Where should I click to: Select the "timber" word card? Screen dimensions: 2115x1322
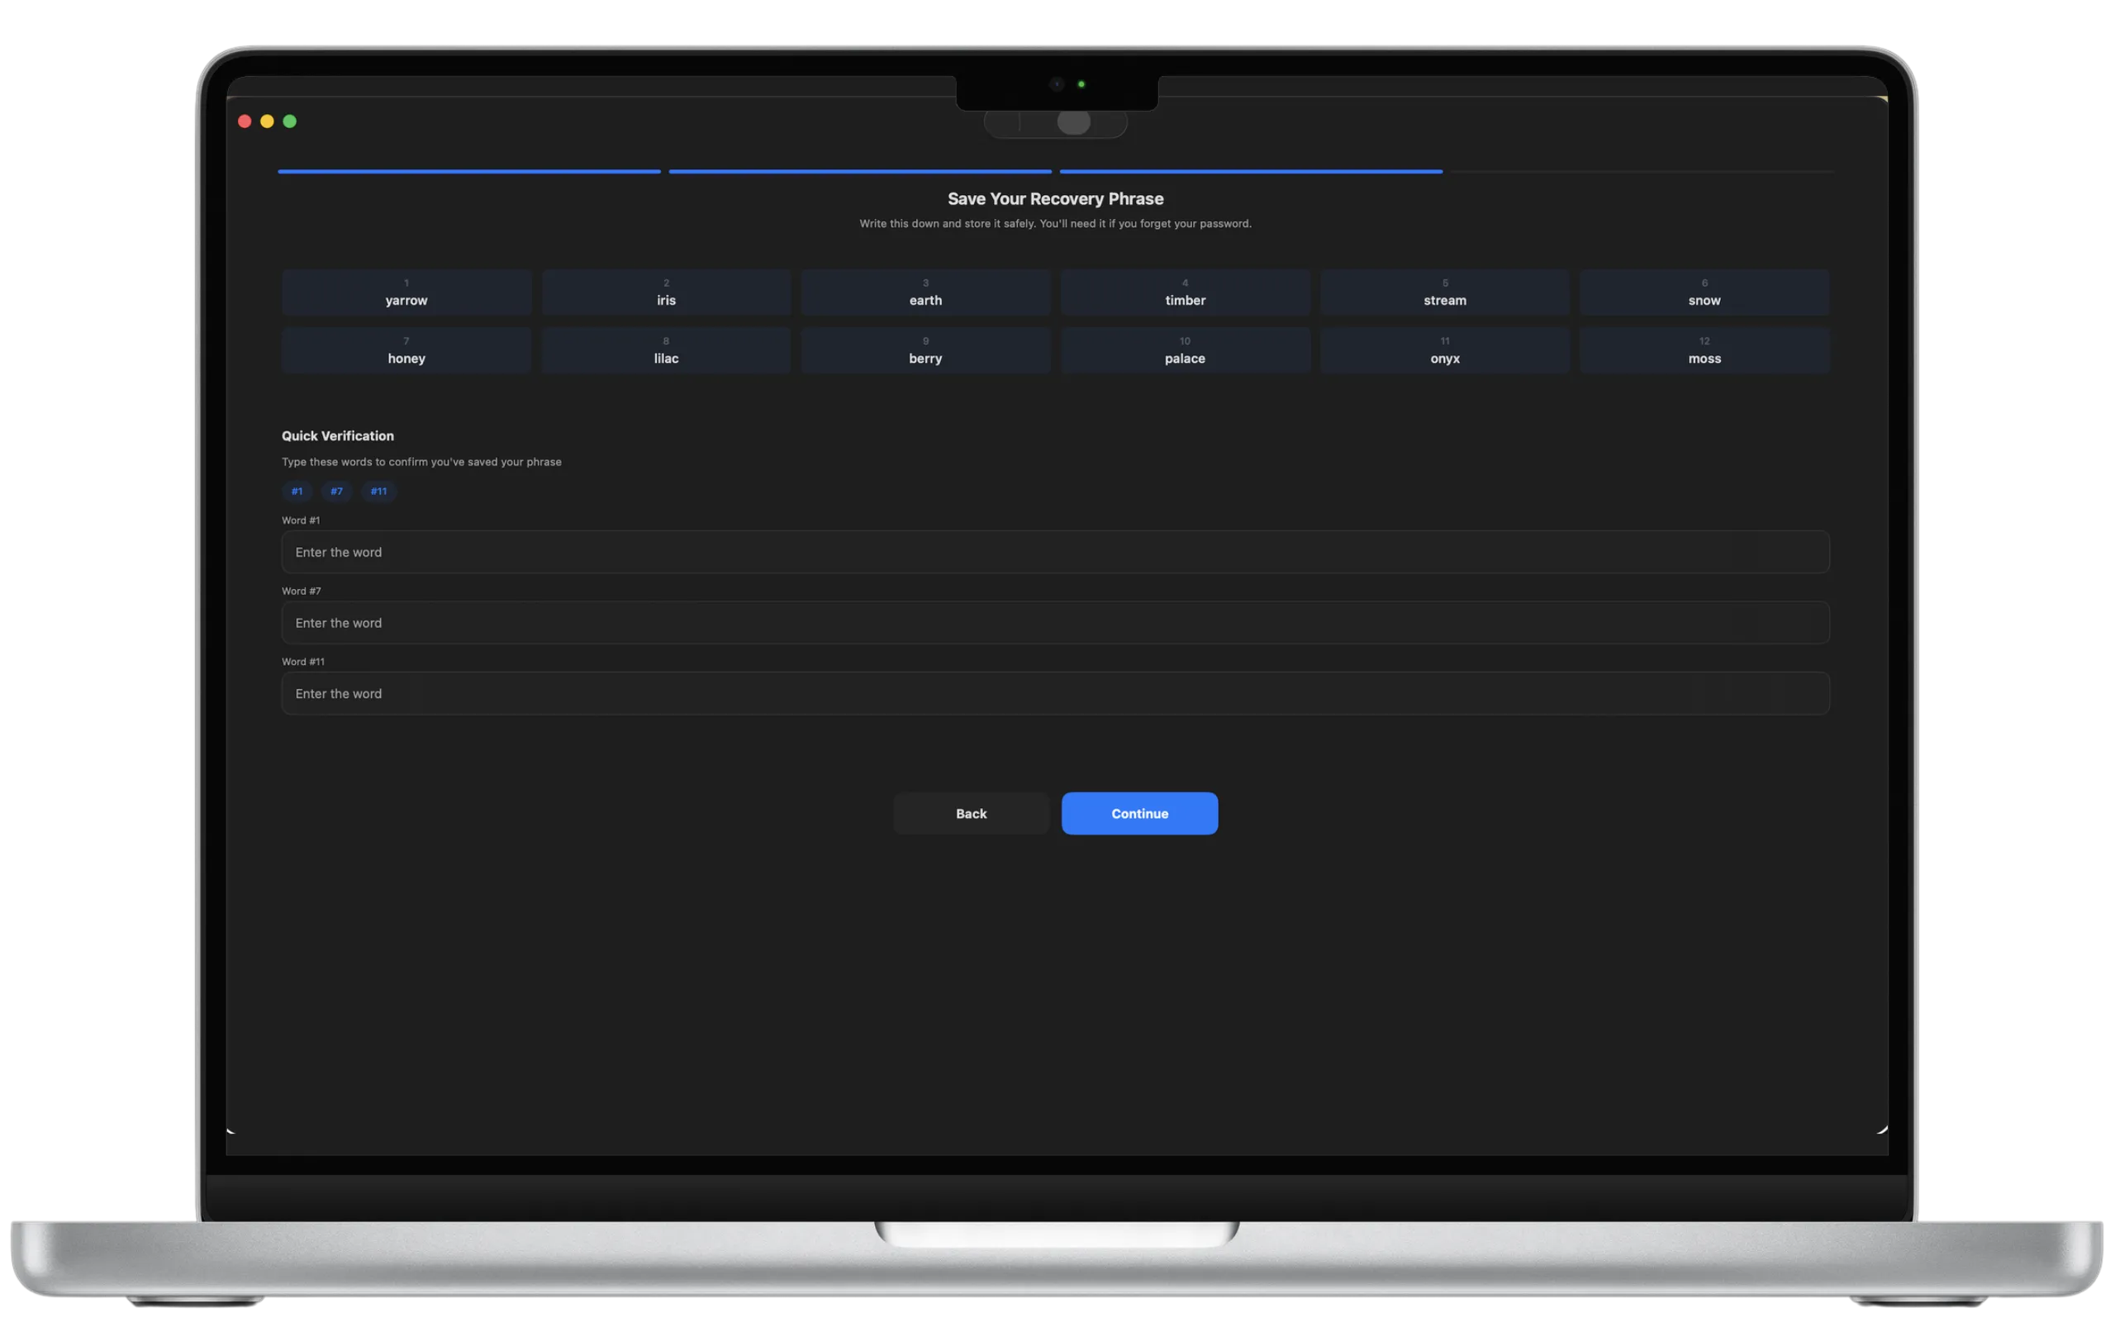(1184, 292)
